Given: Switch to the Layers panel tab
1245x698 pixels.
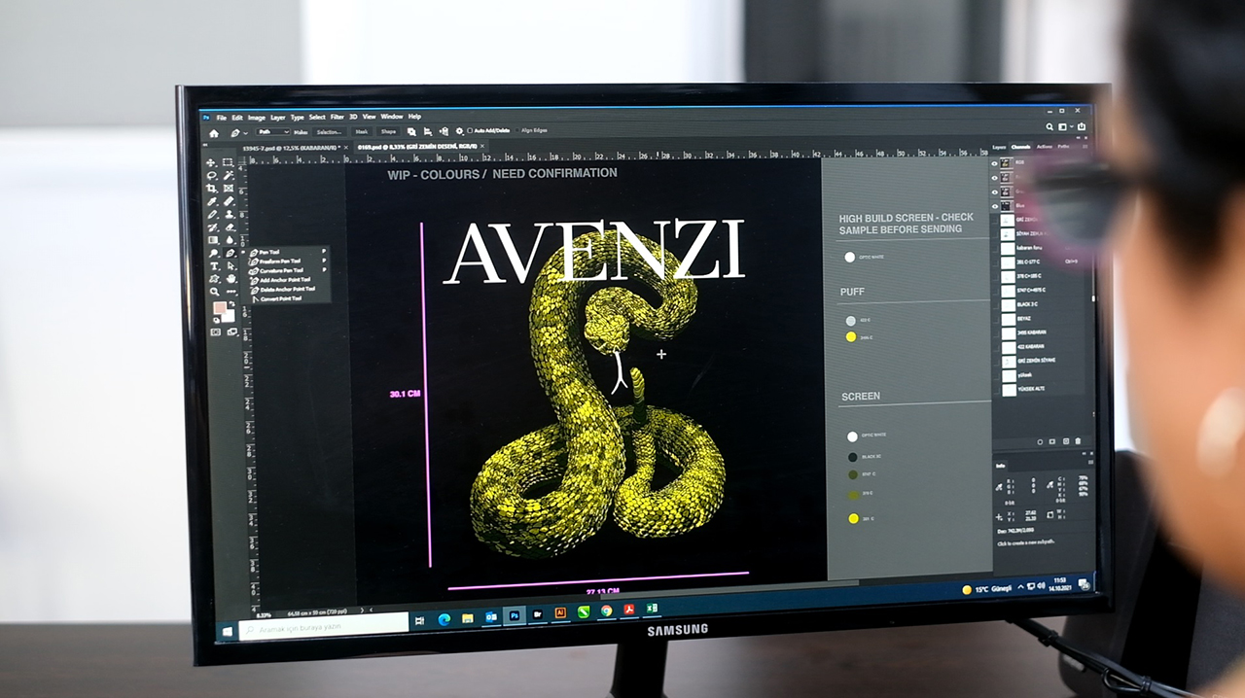Looking at the screenshot, I should [999, 147].
